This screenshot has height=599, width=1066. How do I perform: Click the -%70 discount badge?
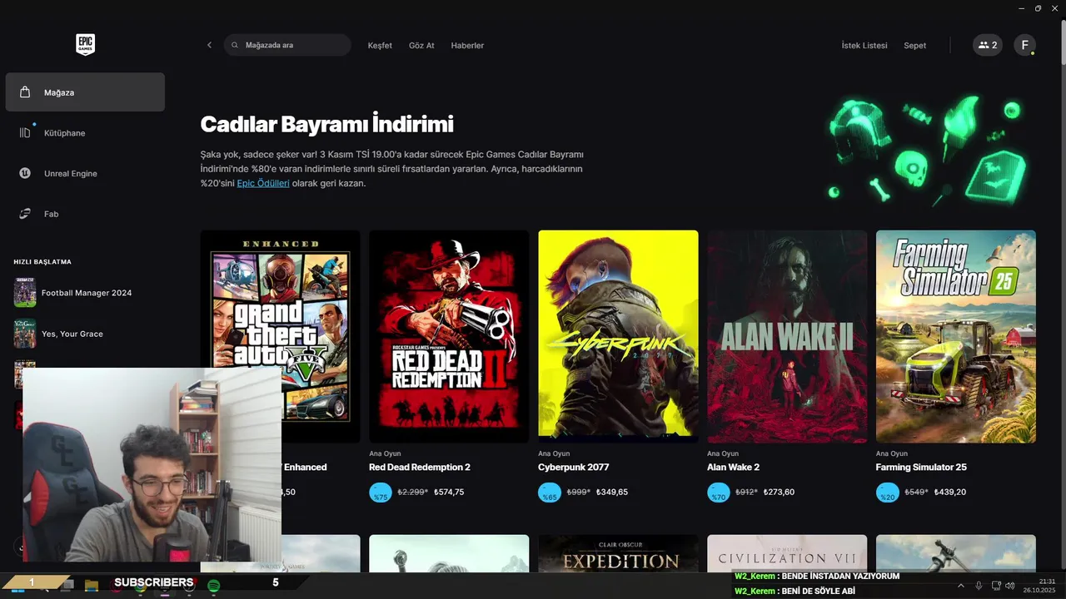pyautogui.click(x=718, y=493)
